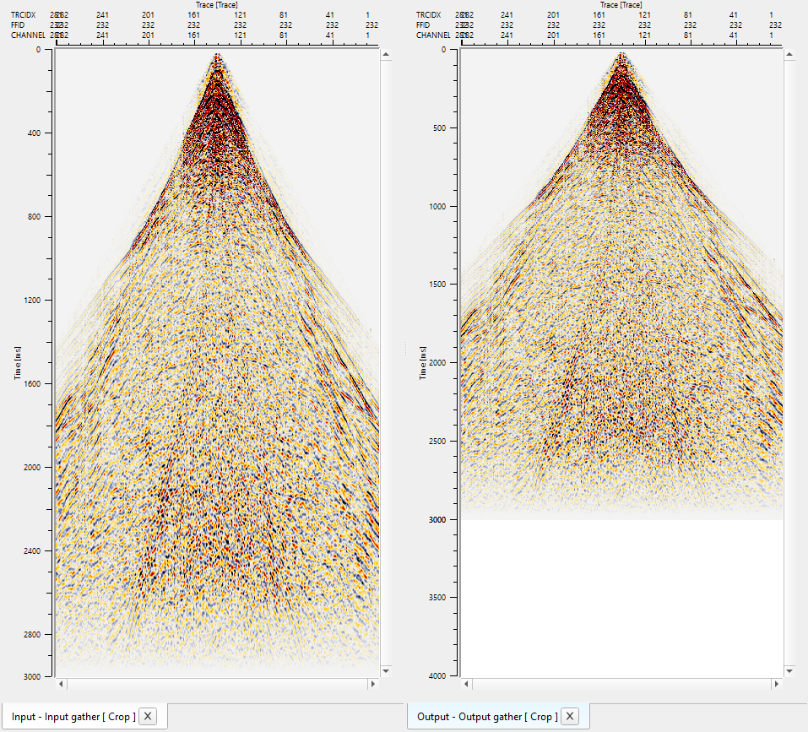This screenshot has height=732, width=808.
Task: Click the TRCIDX header label in Input panel
Action: tap(23, 15)
